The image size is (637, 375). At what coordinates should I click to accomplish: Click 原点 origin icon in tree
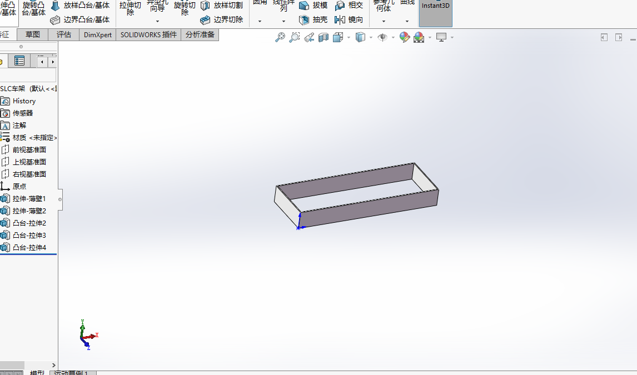(6, 186)
